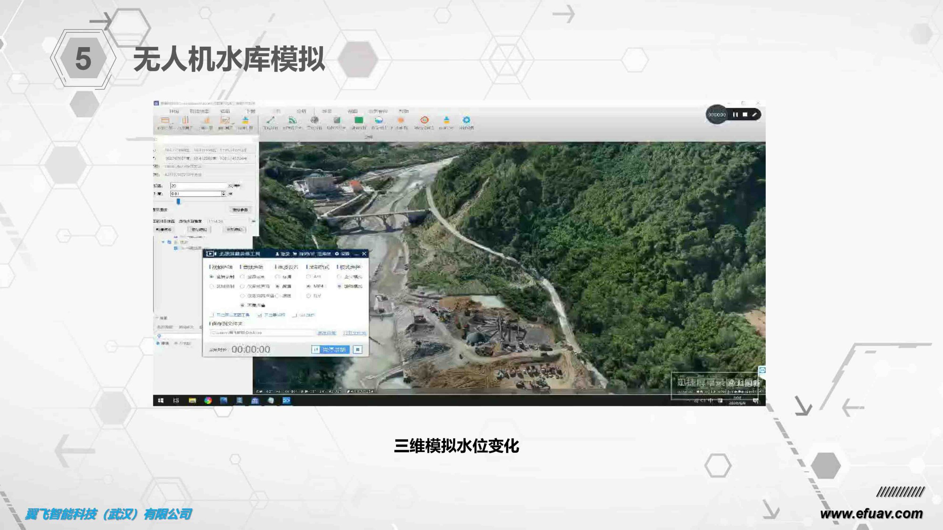Click the blue water bowl flood icon
Screen dimensions: 943x530
click(379, 120)
